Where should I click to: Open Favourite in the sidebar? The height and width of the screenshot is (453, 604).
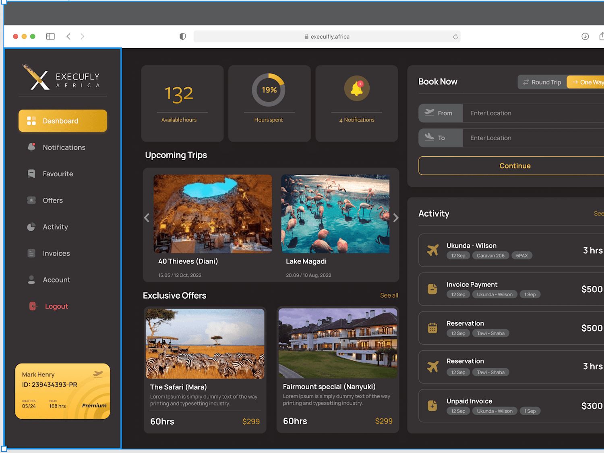coord(58,174)
